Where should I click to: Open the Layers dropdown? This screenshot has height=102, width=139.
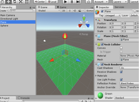coord(120,2)
